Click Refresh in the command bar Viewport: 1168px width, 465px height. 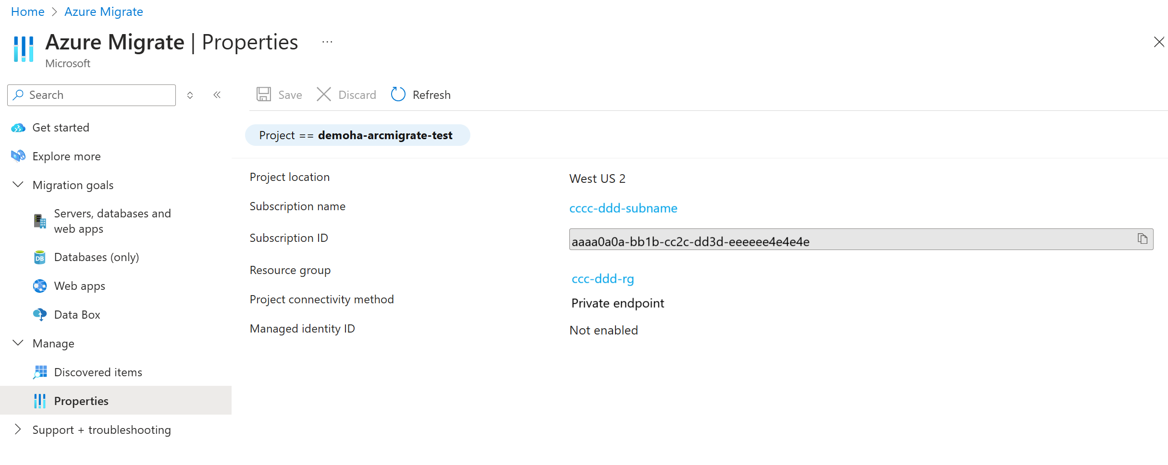coord(420,95)
